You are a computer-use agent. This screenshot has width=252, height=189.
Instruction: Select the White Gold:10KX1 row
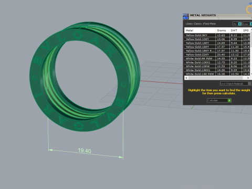[217, 62]
